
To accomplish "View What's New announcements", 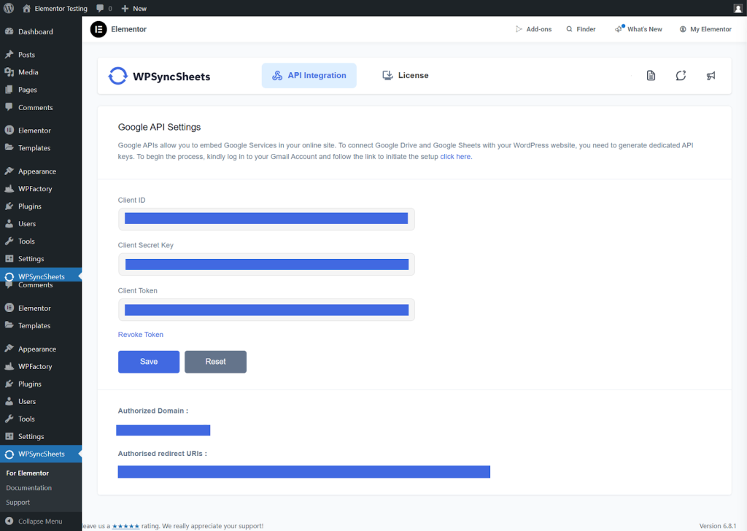I will click(638, 29).
